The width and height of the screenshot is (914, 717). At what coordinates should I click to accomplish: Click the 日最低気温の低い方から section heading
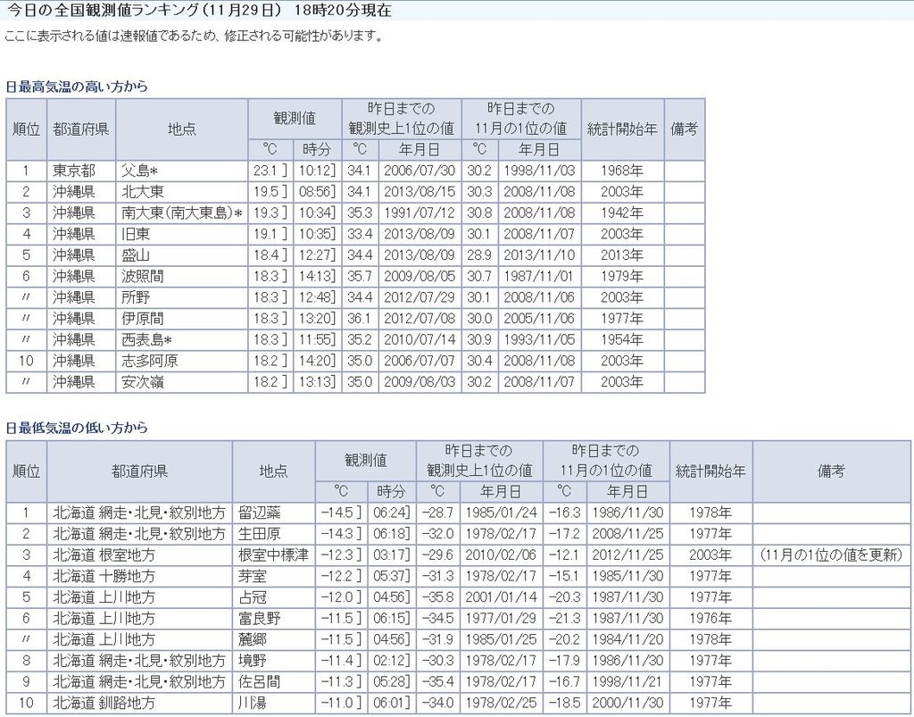[x=77, y=428]
